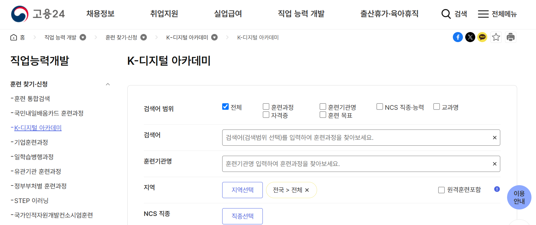Open 정부부처별 훈련과정 sidebar link
This screenshot has width=536, height=225.
click(40, 186)
